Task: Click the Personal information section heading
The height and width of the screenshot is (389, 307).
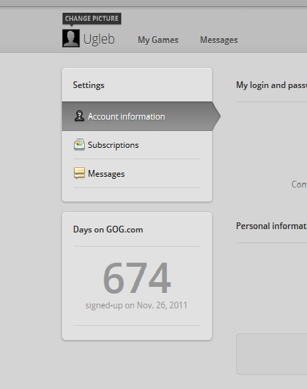Action: tap(271, 226)
